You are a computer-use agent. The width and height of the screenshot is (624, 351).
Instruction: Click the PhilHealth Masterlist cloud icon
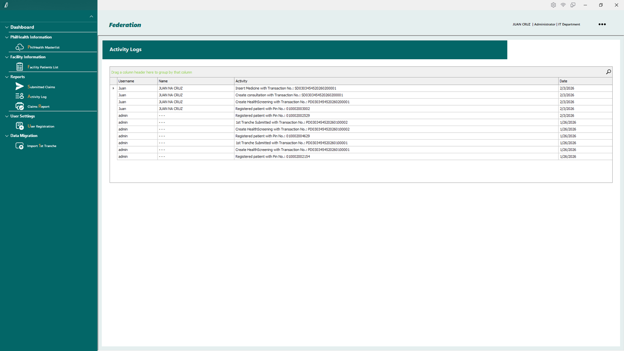click(19, 47)
